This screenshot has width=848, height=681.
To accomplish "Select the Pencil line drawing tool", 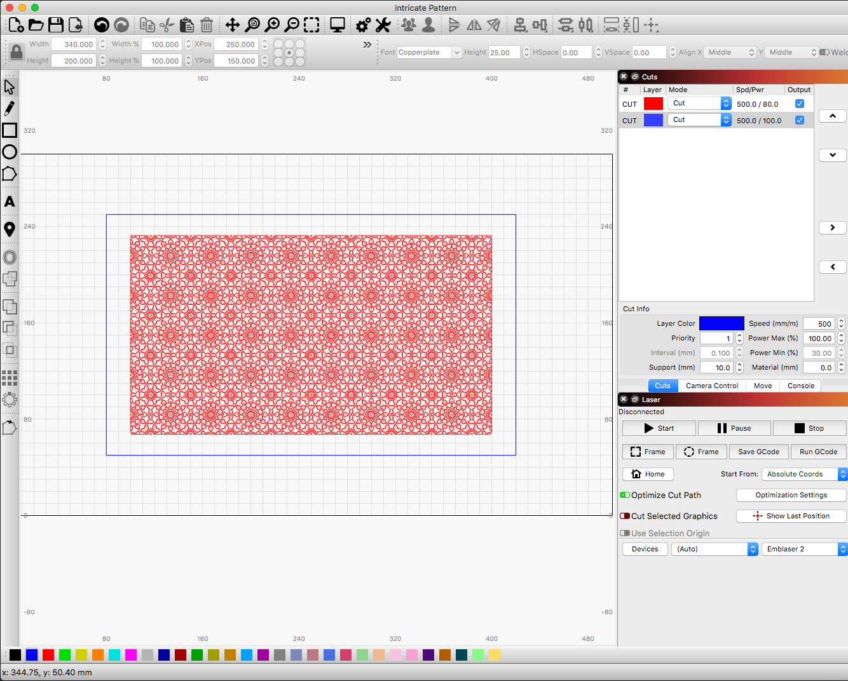I will (x=10, y=108).
